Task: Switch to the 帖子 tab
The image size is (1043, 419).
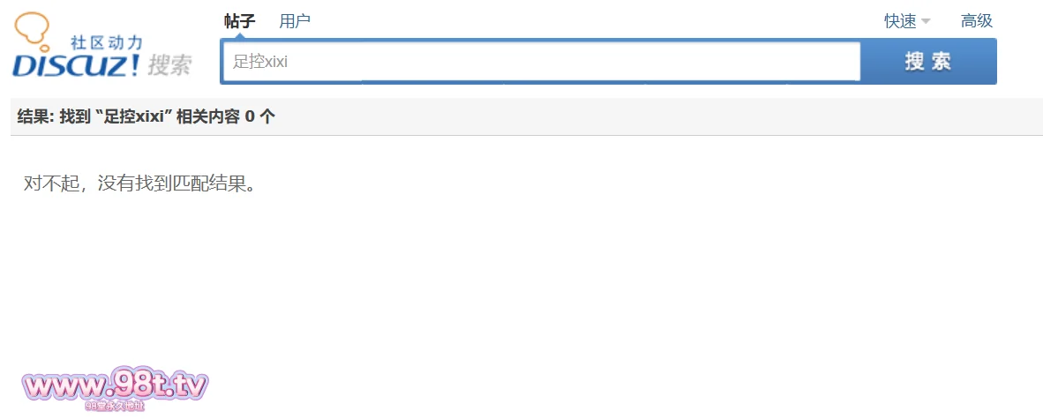Action: pos(239,20)
